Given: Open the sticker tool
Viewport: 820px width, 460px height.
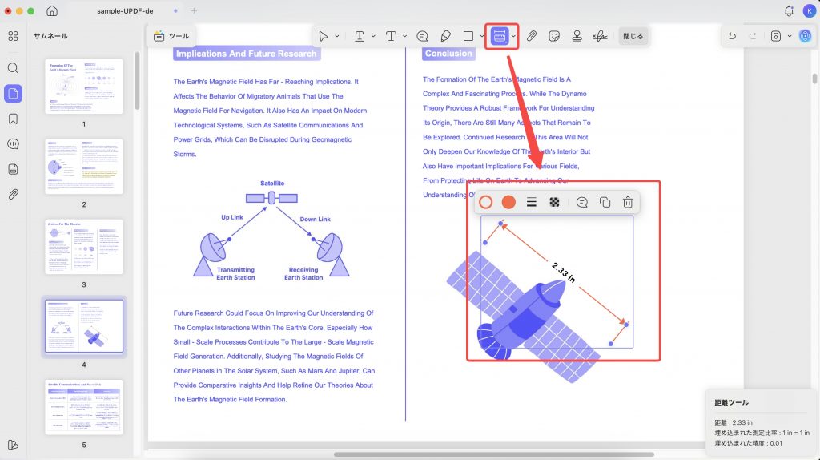Looking at the screenshot, I should 554,36.
